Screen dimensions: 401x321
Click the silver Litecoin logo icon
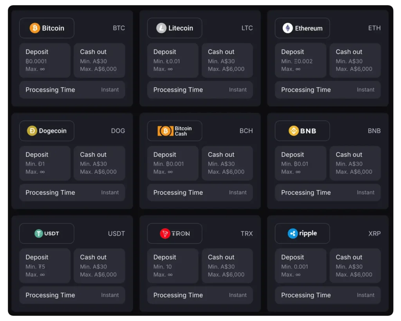coord(161,28)
